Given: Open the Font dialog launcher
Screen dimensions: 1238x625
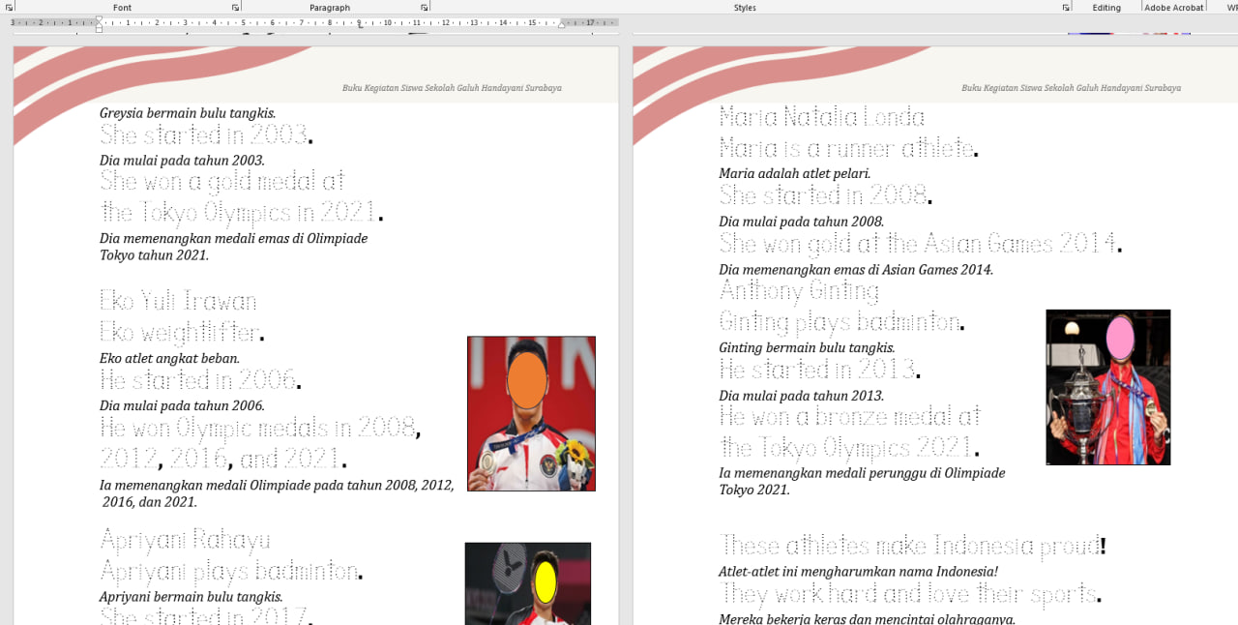Looking at the screenshot, I should (235, 8).
